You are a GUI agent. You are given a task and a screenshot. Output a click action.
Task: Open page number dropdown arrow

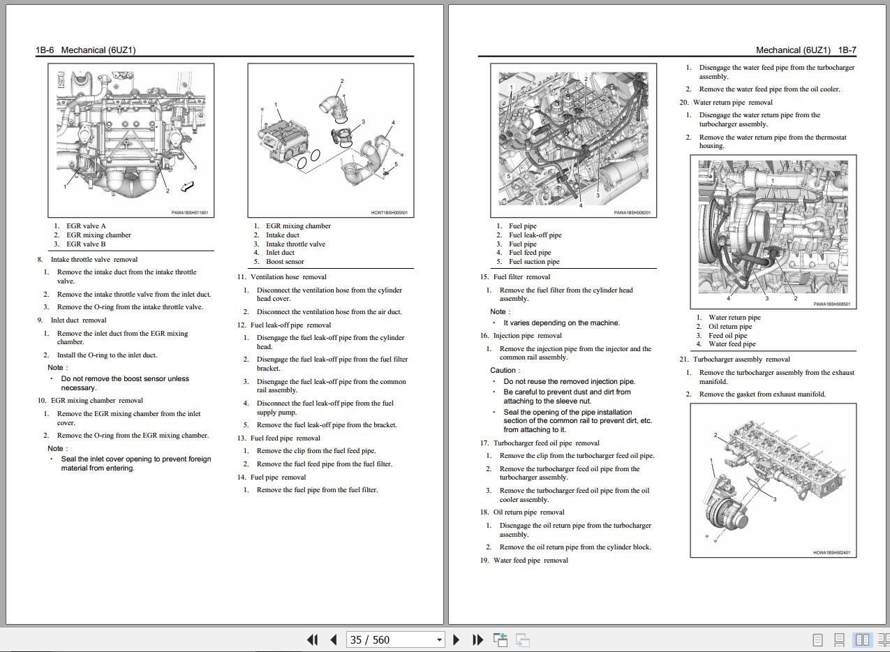click(439, 639)
